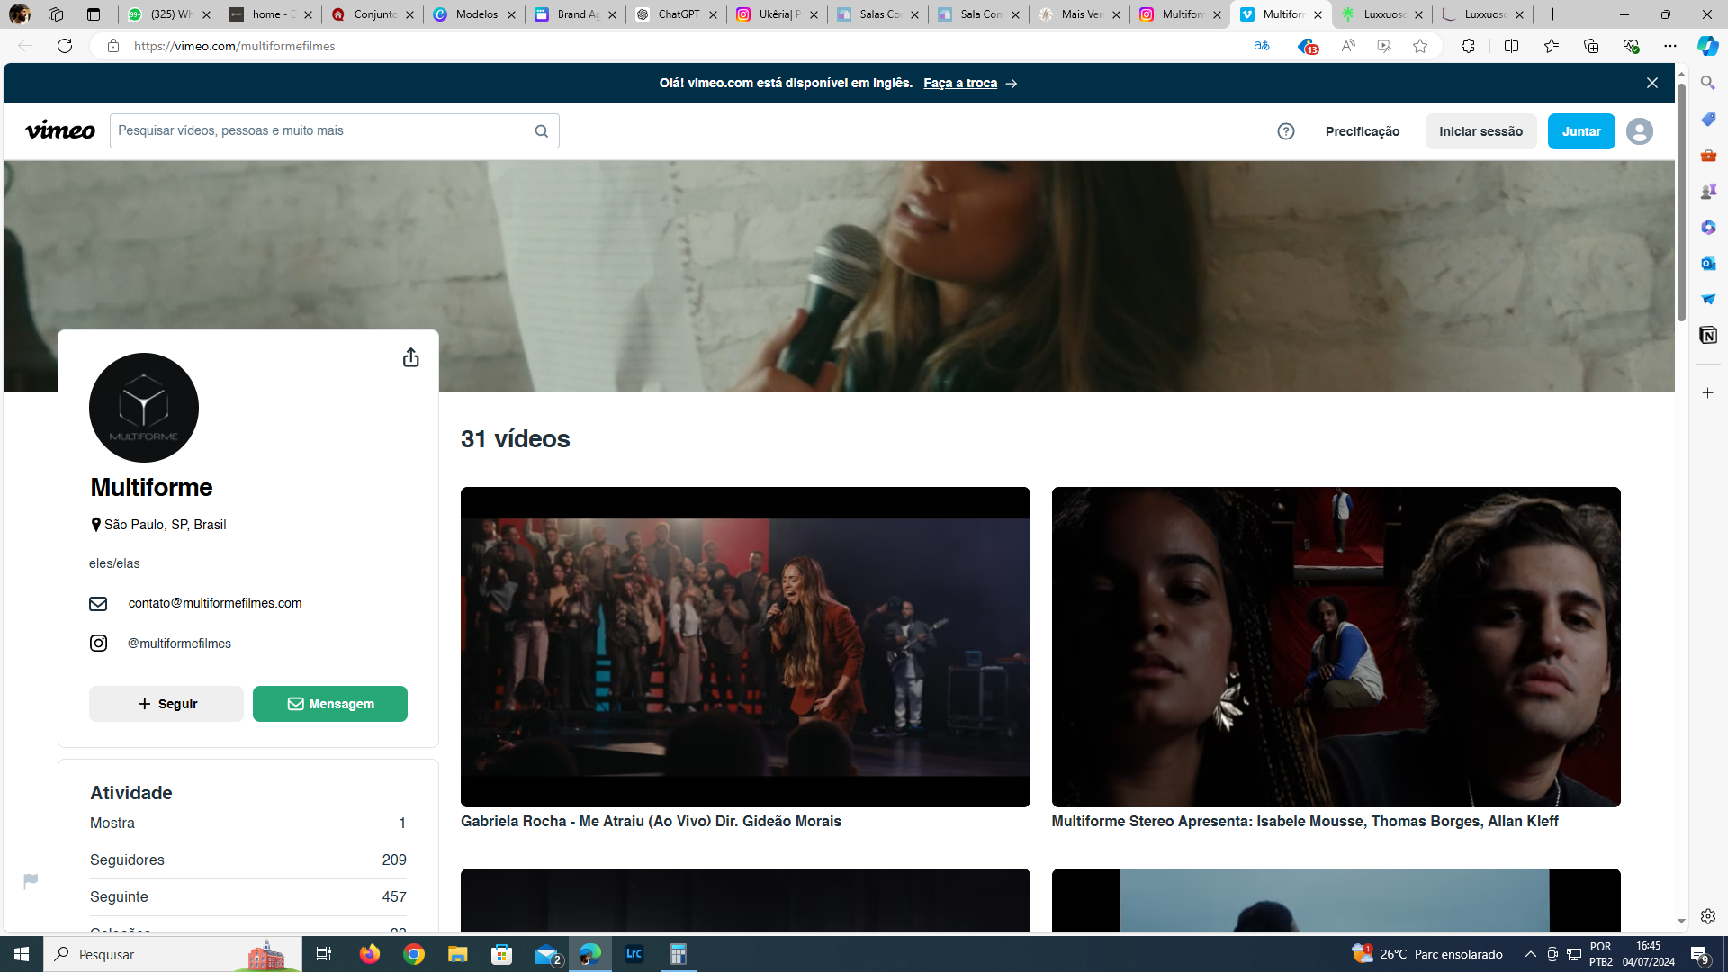Viewport: 1728px width, 972px height.
Task: Switch to the WhatsApp (325) tab
Action: (x=170, y=14)
